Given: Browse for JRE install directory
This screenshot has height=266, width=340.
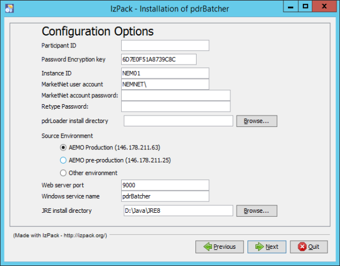Looking at the screenshot, I should point(257,211).
